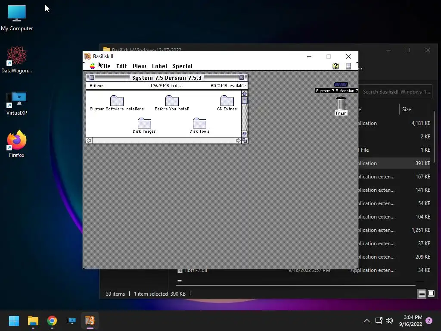Viewport: 441px width, 331px height.
Task: Select the Trash icon
Action: click(x=341, y=106)
